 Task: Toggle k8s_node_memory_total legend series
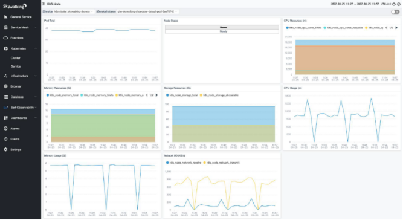[x=62, y=95]
